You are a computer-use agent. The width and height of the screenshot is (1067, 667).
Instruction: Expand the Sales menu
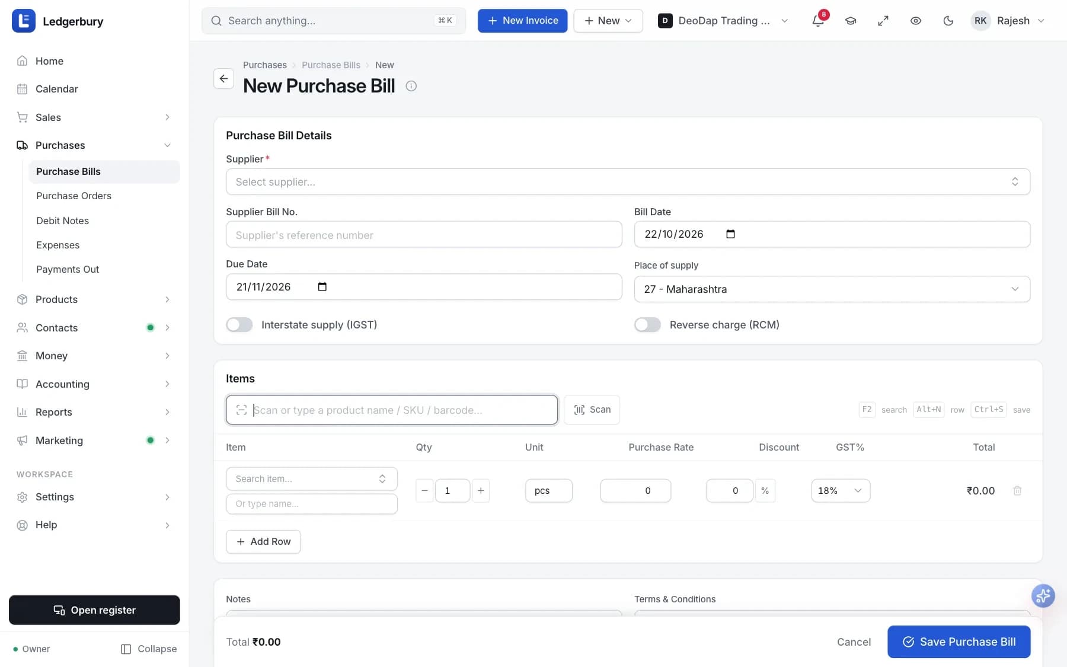coord(94,117)
